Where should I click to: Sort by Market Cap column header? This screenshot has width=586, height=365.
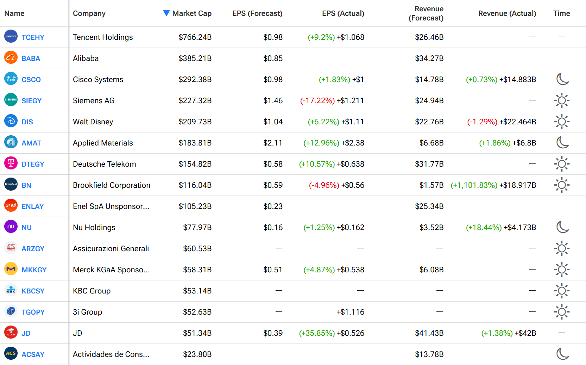pos(192,13)
